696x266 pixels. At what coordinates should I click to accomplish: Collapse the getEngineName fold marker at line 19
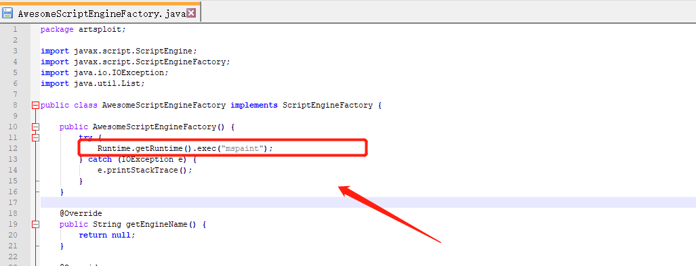click(x=35, y=225)
